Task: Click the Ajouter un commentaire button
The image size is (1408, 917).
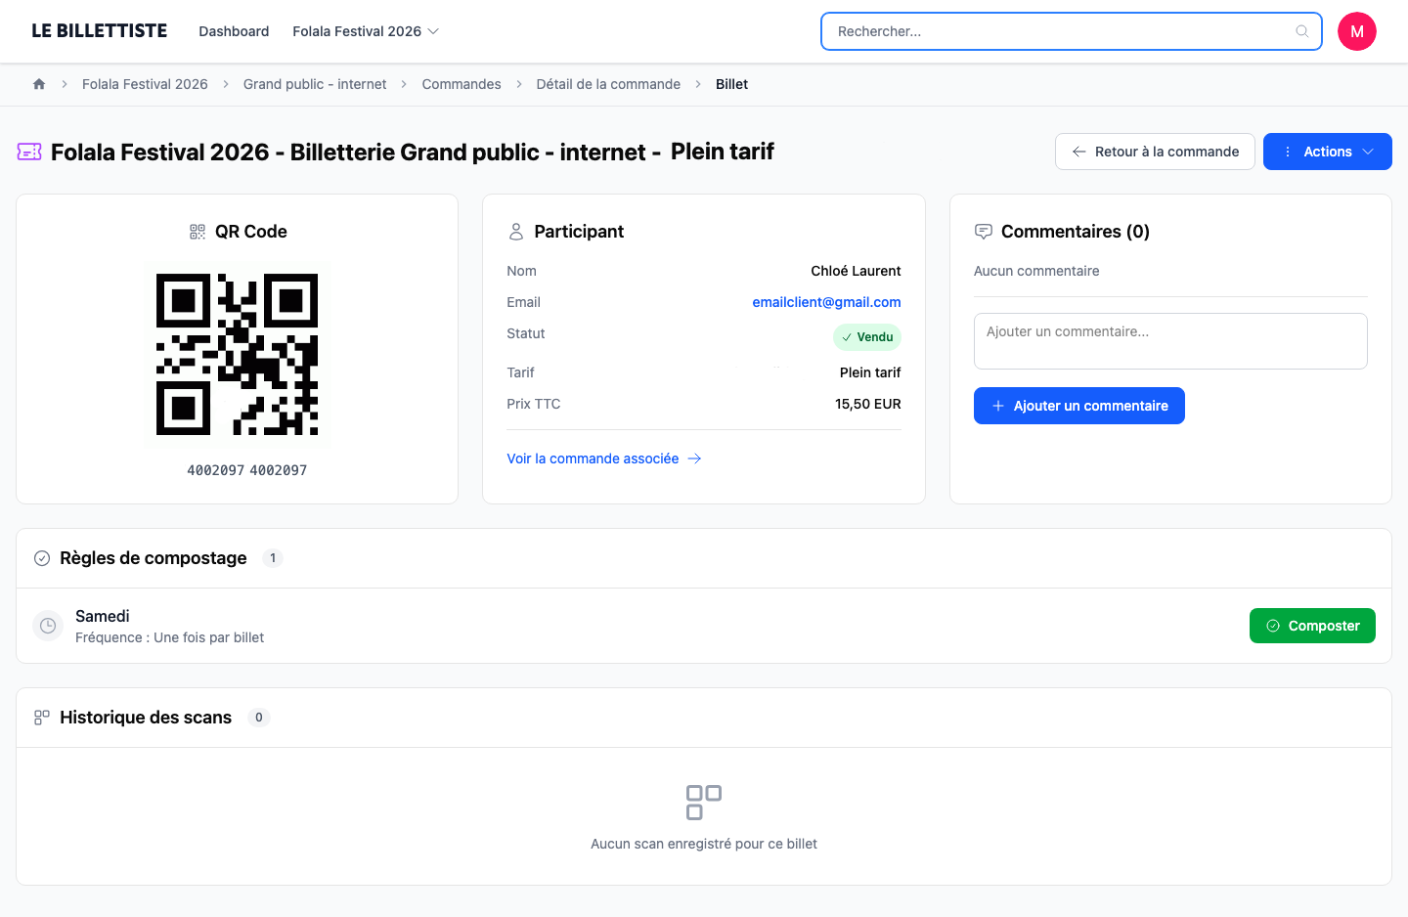Action: pos(1079,406)
